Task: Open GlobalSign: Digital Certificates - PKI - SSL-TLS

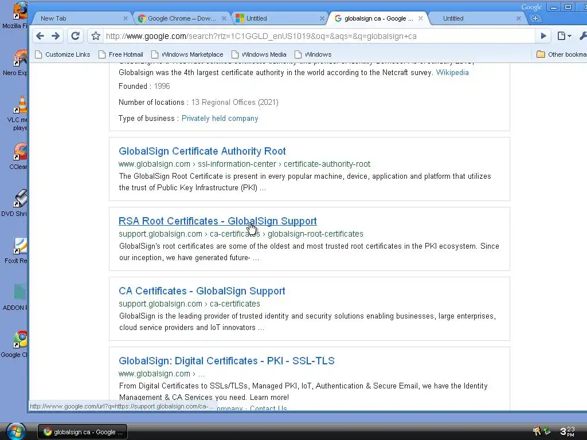Action: tap(226, 361)
